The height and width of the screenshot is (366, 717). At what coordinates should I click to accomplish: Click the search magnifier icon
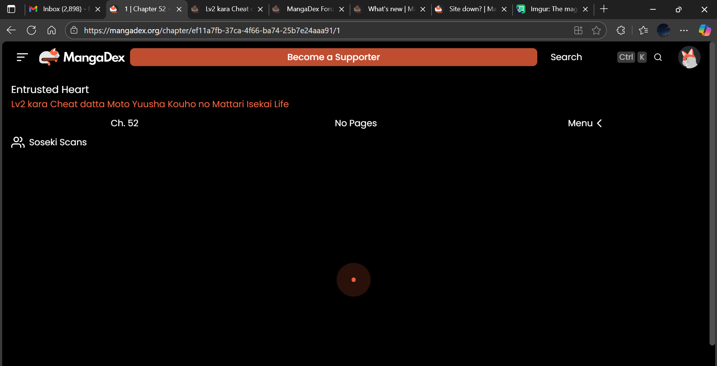pyautogui.click(x=658, y=57)
